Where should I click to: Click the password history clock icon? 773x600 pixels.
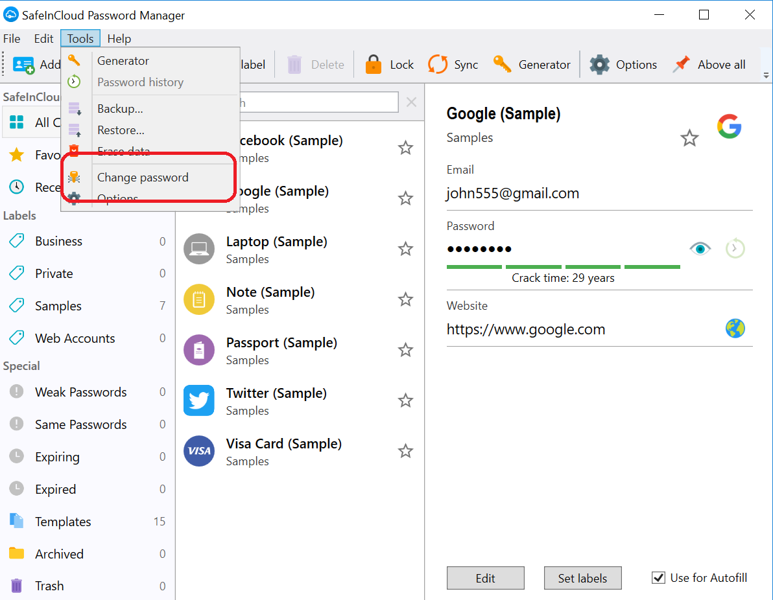tap(735, 249)
